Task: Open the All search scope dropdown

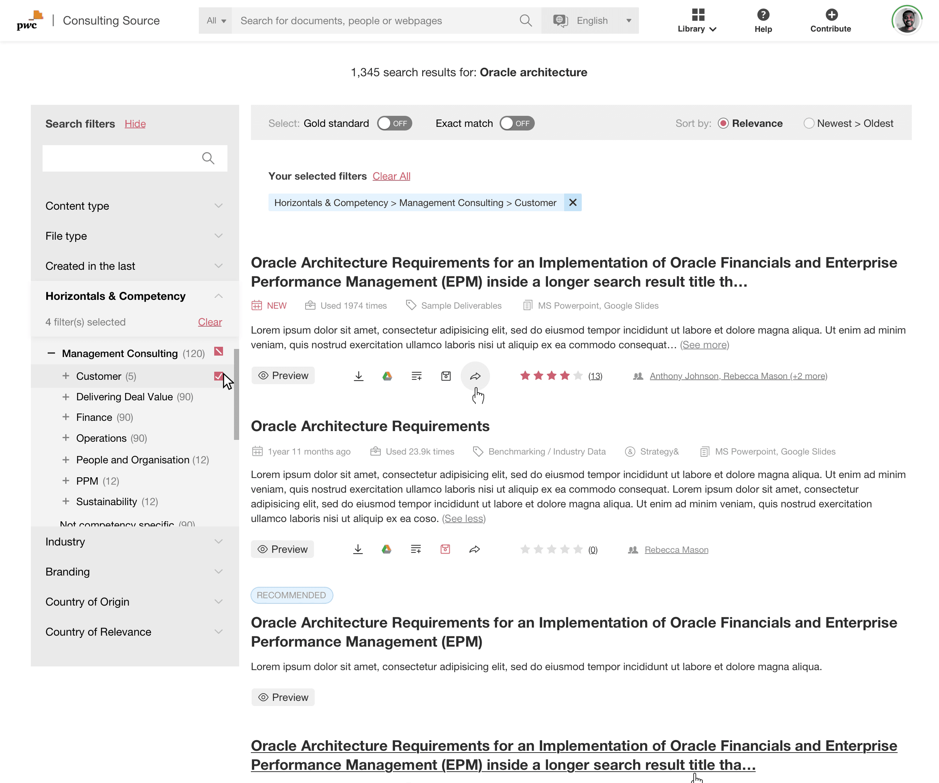Action: [216, 21]
